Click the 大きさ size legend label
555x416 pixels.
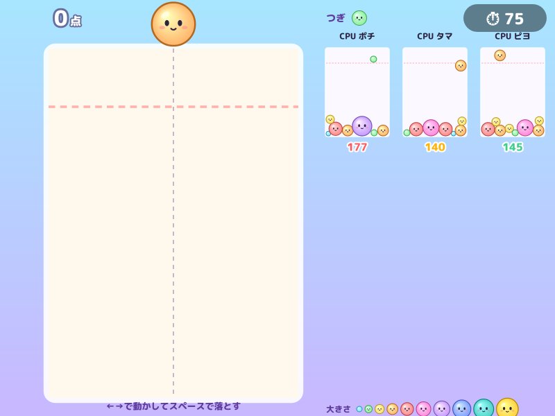[339, 409]
